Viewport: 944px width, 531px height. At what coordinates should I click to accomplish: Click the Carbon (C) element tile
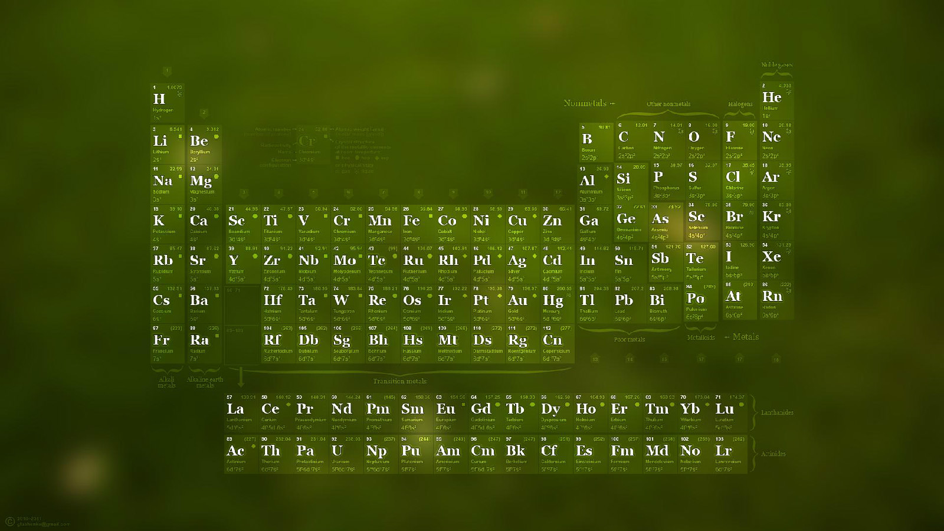tap(632, 142)
